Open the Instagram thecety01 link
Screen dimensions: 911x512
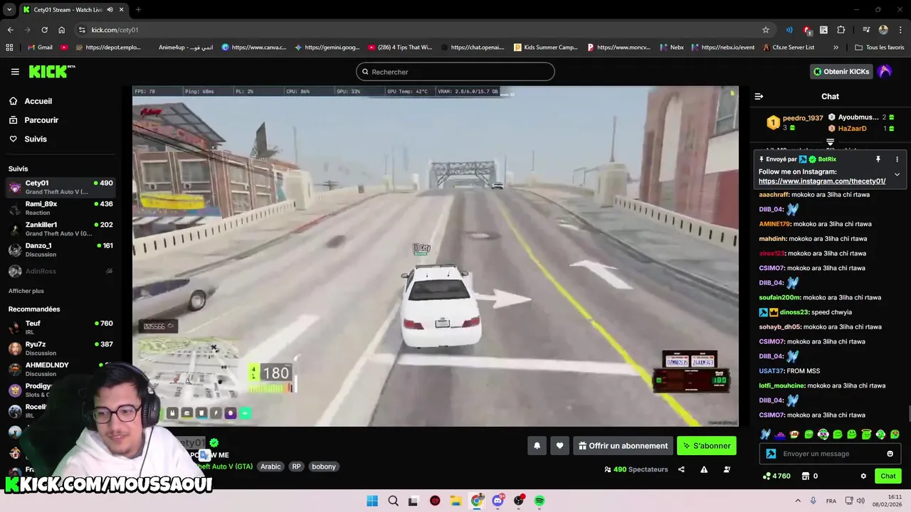pyautogui.click(x=822, y=181)
